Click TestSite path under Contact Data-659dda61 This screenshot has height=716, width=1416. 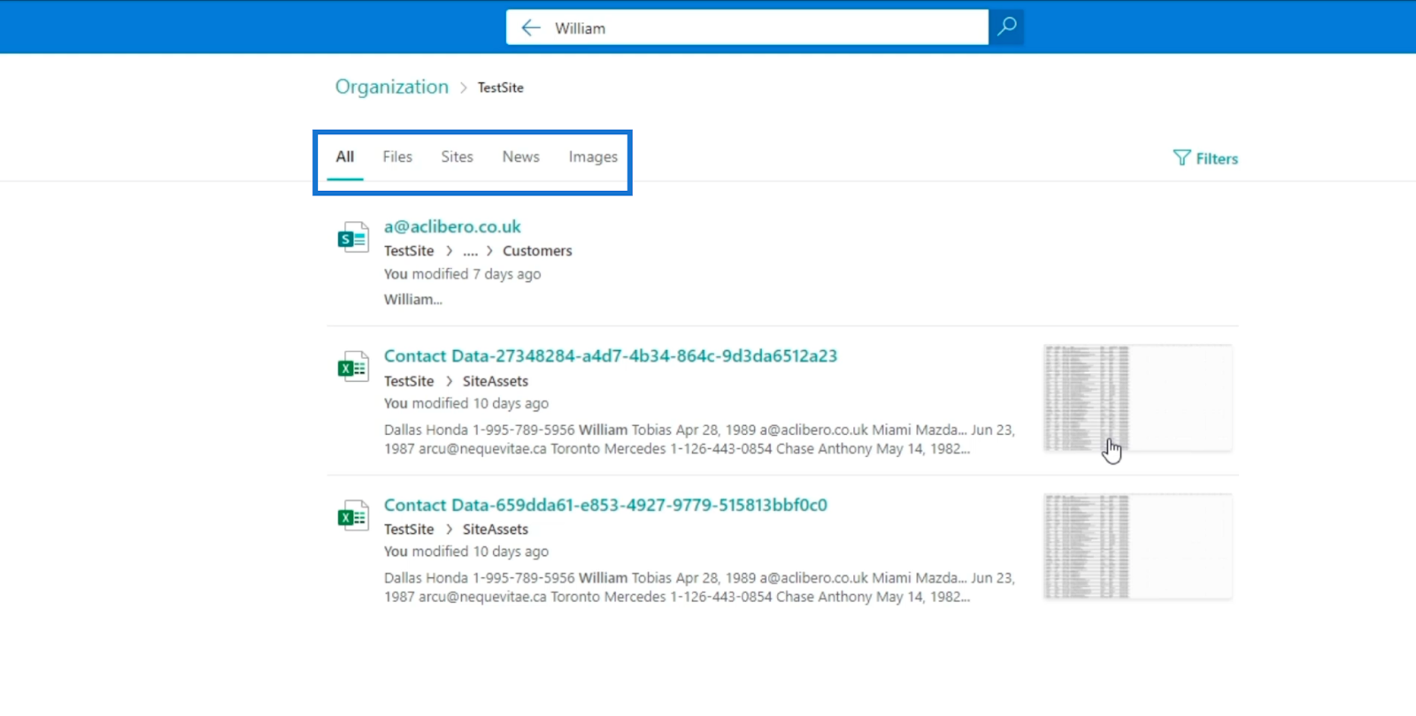[409, 529]
